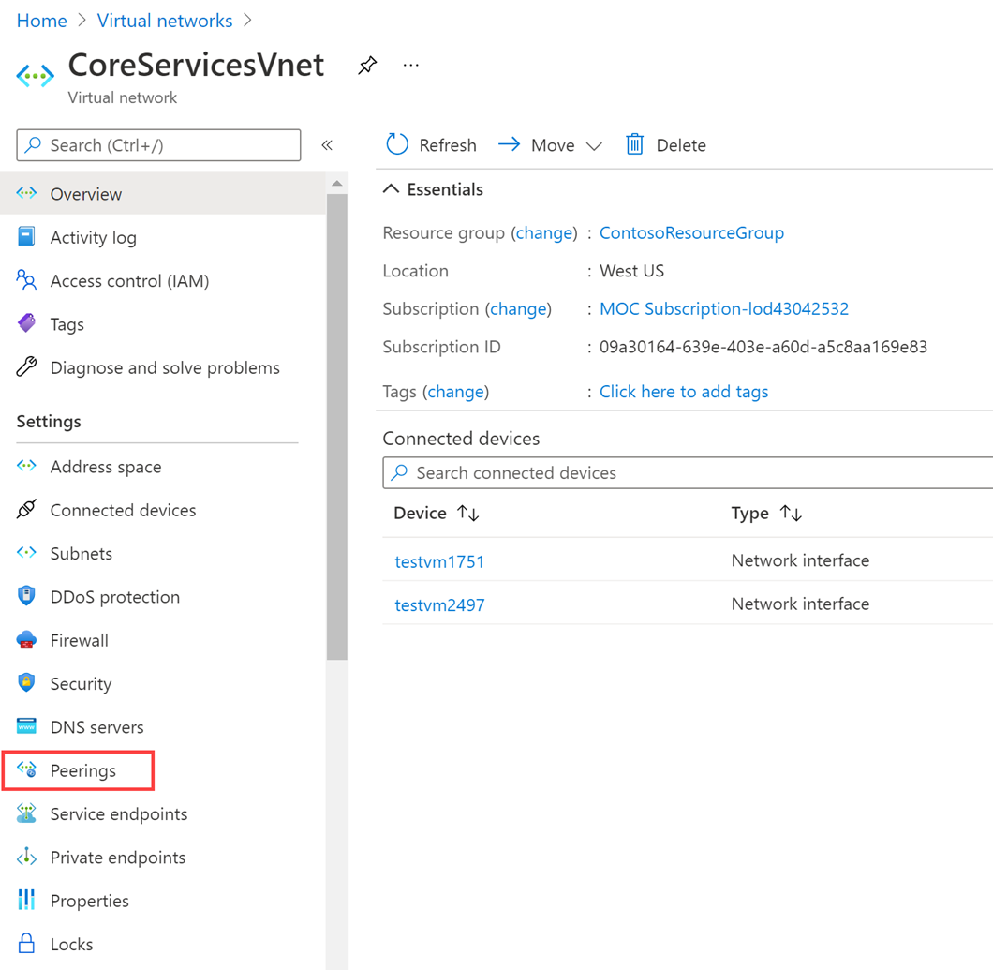993x970 pixels.
Task: Sort devices by the Type column arrows
Action: 790,513
